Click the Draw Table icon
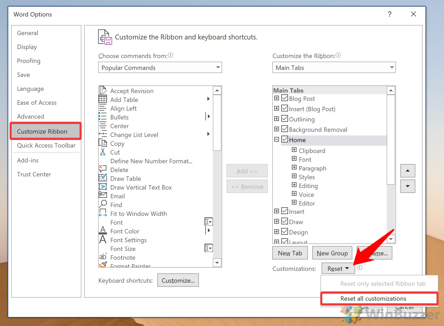The image size is (444, 326). (x=103, y=178)
